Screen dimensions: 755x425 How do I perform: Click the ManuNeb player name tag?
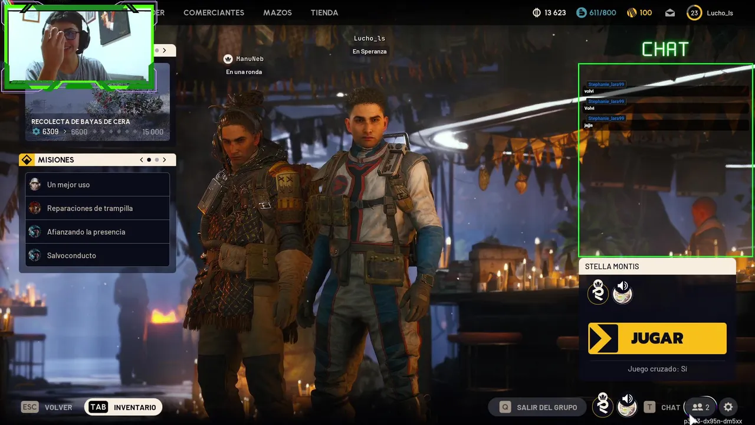250,59
